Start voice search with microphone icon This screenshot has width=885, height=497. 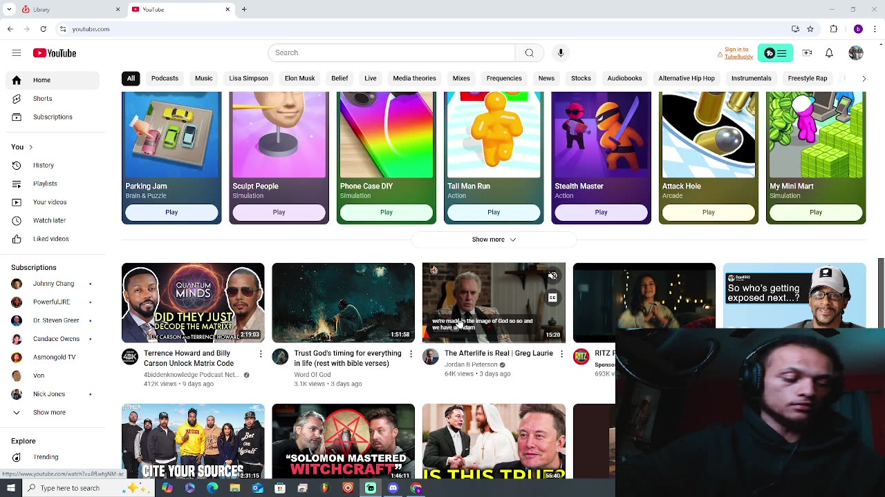point(561,53)
